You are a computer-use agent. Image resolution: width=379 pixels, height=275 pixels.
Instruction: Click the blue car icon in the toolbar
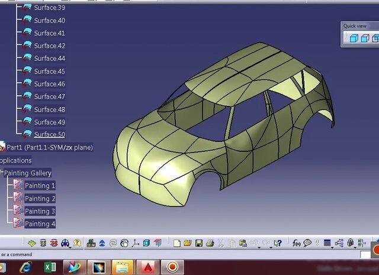tap(65, 243)
